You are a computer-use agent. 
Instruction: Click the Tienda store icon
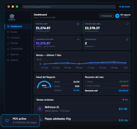click(8, 32)
